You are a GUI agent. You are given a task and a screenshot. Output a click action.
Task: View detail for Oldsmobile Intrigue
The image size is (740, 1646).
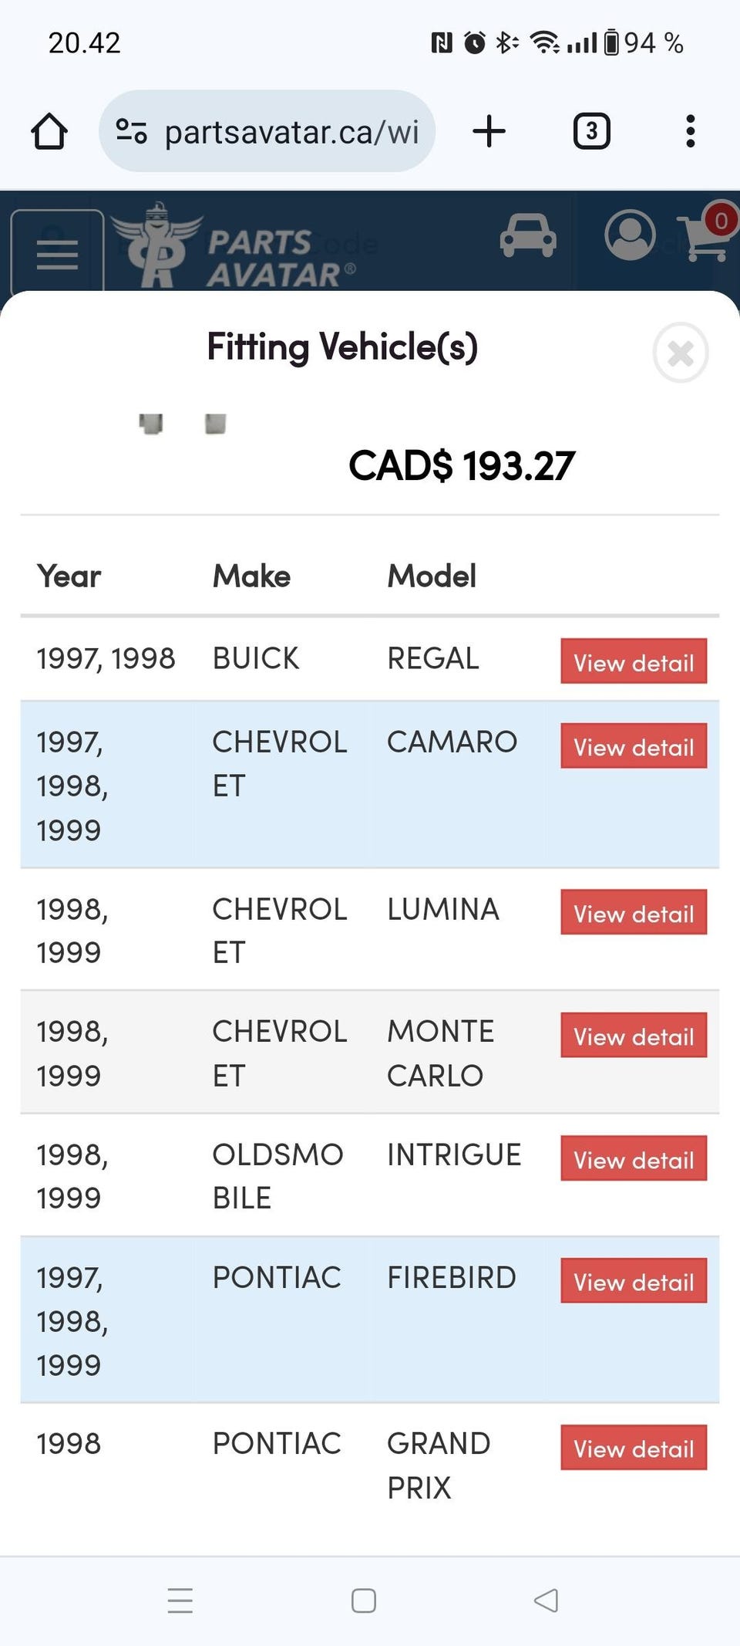tap(634, 1159)
